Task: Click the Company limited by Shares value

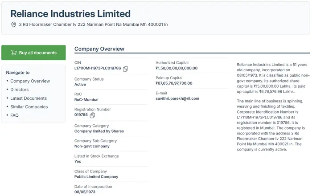Action: [99, 131]
